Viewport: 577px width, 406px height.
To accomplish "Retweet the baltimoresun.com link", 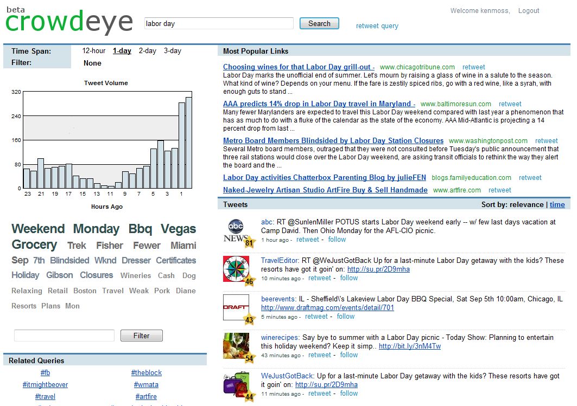I will pos(510,104).
